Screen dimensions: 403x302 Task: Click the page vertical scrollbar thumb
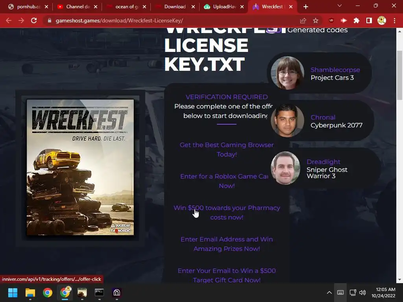(399, 75)
